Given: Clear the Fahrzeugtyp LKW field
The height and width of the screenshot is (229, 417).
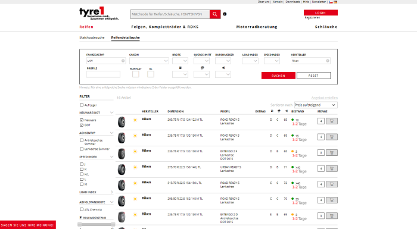Looking at the screenshot, I should click(x=123, y=61).
